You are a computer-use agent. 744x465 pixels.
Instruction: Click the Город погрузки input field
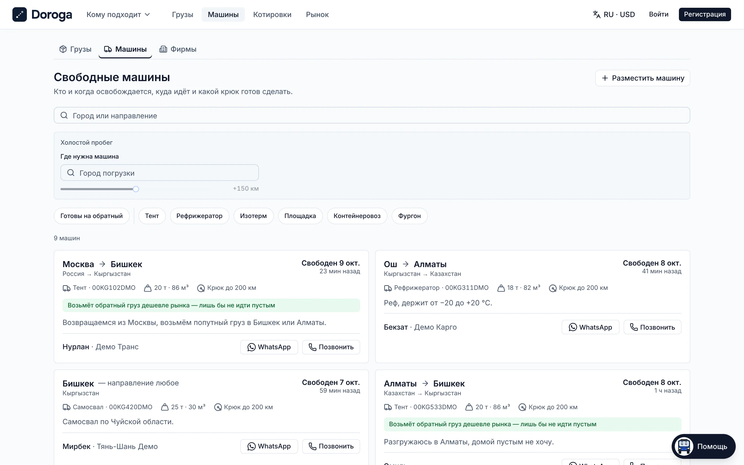pos(160,173)
